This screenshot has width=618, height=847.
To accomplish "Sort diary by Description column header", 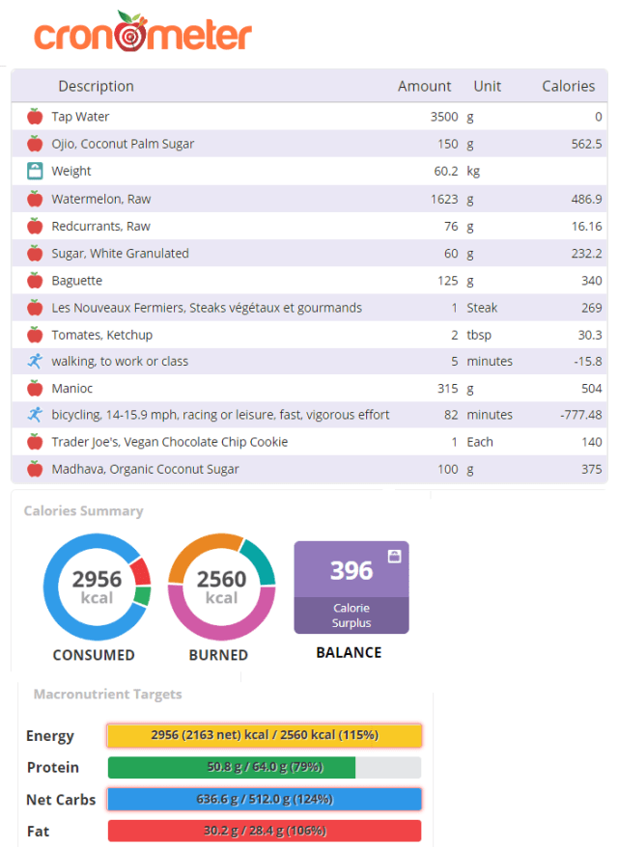I will coord(96,86).
